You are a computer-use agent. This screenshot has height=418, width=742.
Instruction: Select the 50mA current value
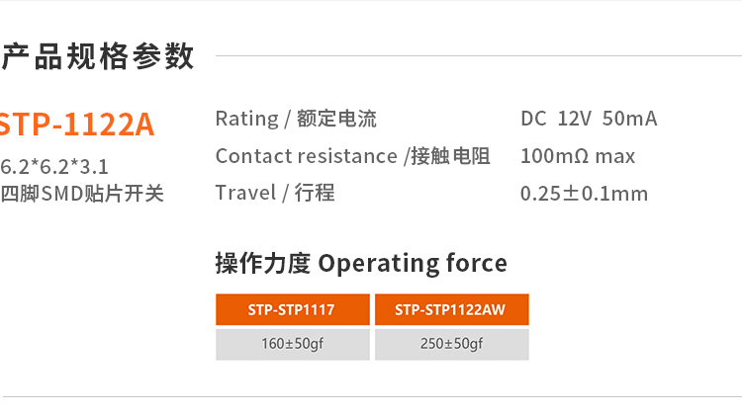pyautogui.click(x=629, y=119)
